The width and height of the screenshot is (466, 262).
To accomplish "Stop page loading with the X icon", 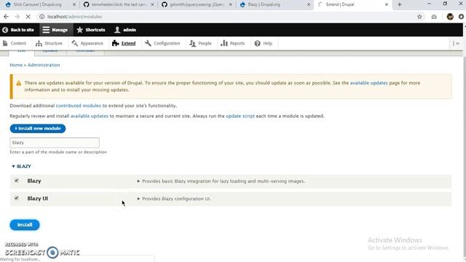I will pos(28,17).
